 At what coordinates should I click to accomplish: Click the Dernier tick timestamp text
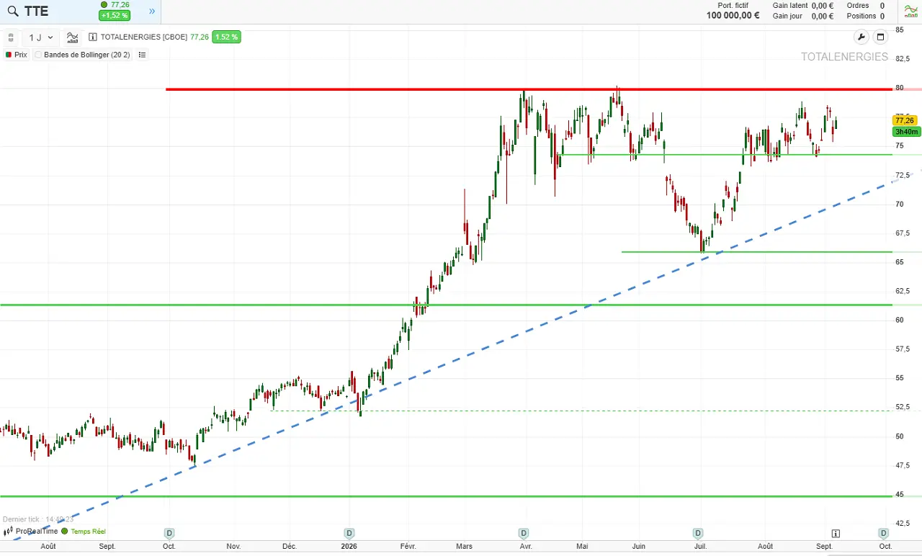pyautogui.click(x=38, y=519)
